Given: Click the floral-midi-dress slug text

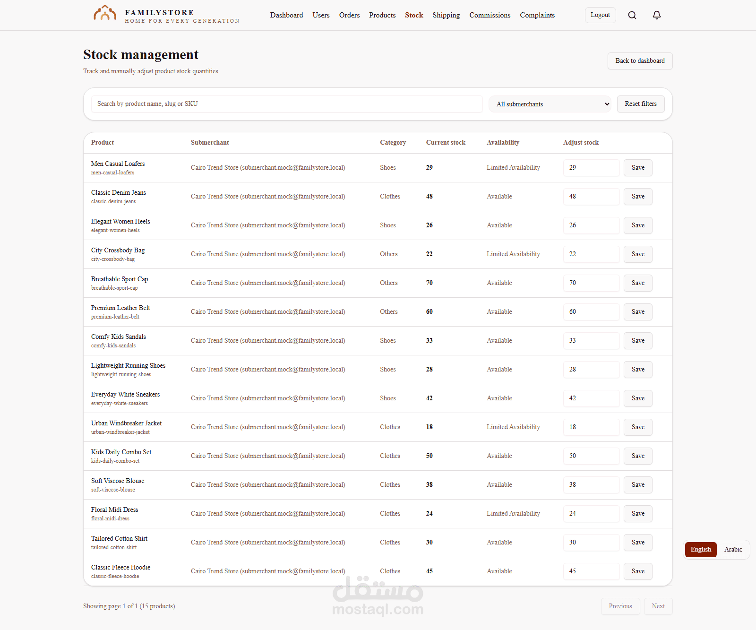Looking at the screenshot, I should 110,519.
